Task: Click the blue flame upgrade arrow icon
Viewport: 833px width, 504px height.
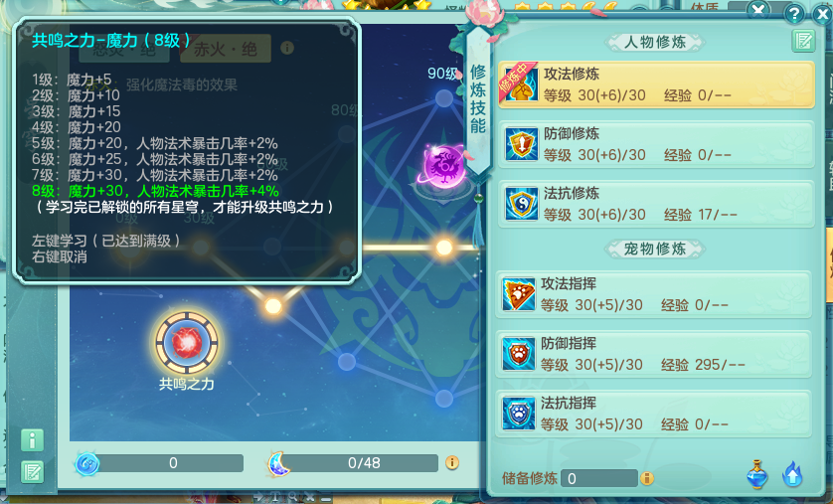Action: tap(792, 474)
